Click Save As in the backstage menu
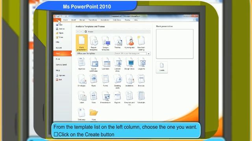252x141 pixels. (60, 29)
